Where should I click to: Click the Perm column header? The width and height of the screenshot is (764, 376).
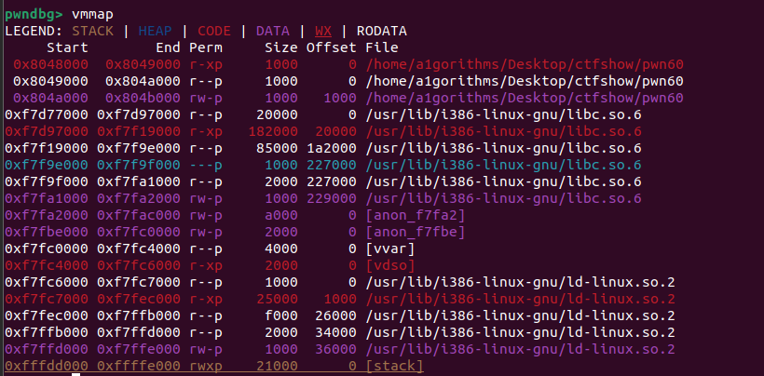tap(205, 47)
